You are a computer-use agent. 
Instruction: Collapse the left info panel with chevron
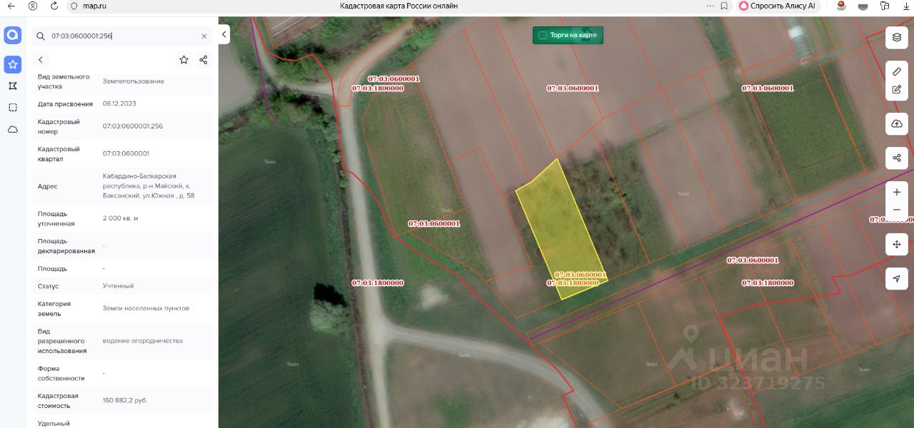[x=224, y=34]
